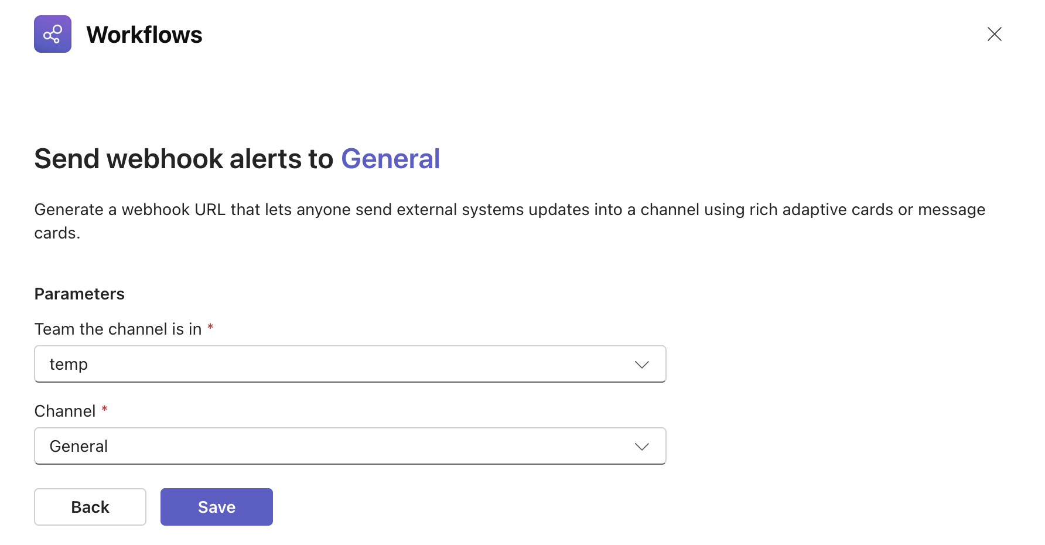Screen dimensions: 1045x545
Task: Click the 'Team the channel is in' label
Action: 118,329
